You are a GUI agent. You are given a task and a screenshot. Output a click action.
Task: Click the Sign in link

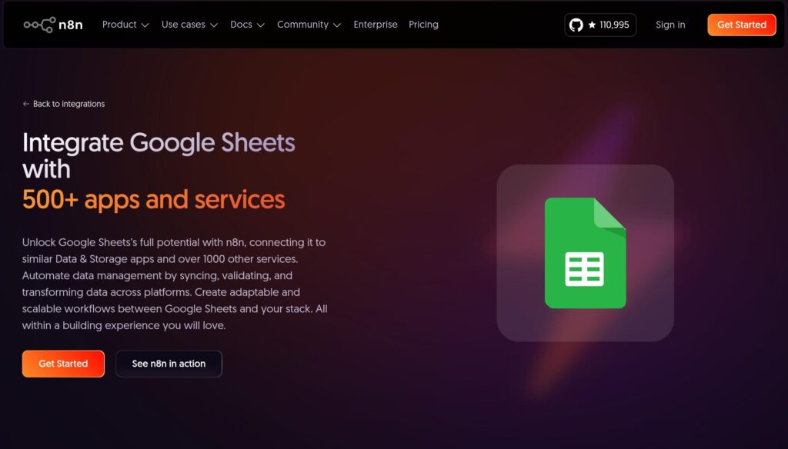[x=670, y=25]
